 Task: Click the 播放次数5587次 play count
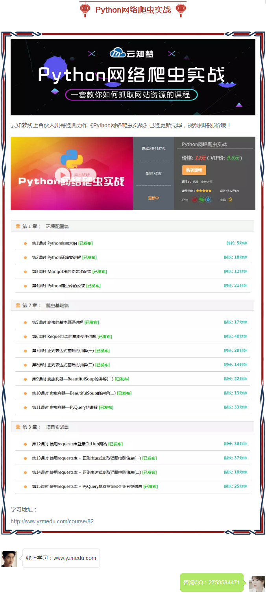(153, 149)
